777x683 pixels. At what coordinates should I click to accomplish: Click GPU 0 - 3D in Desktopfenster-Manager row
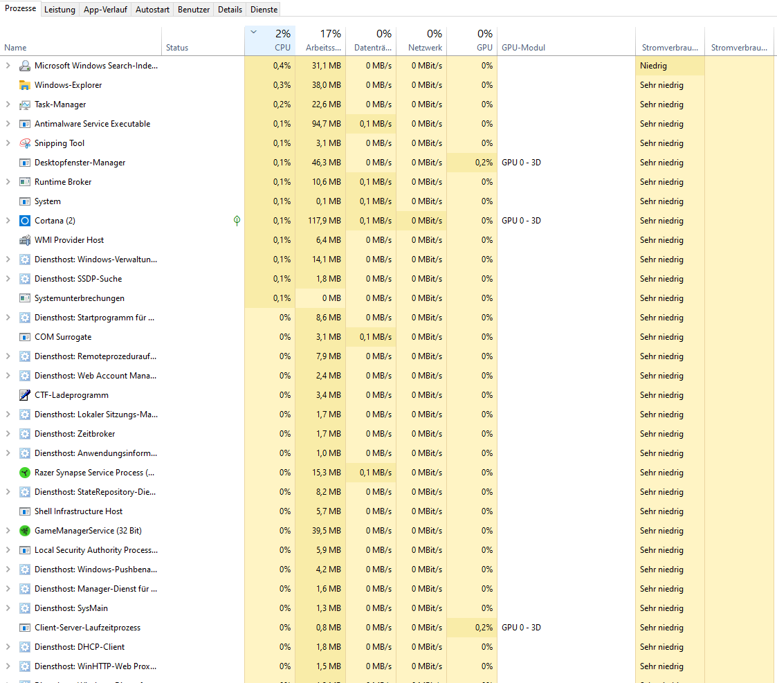[x=521, y=162]
